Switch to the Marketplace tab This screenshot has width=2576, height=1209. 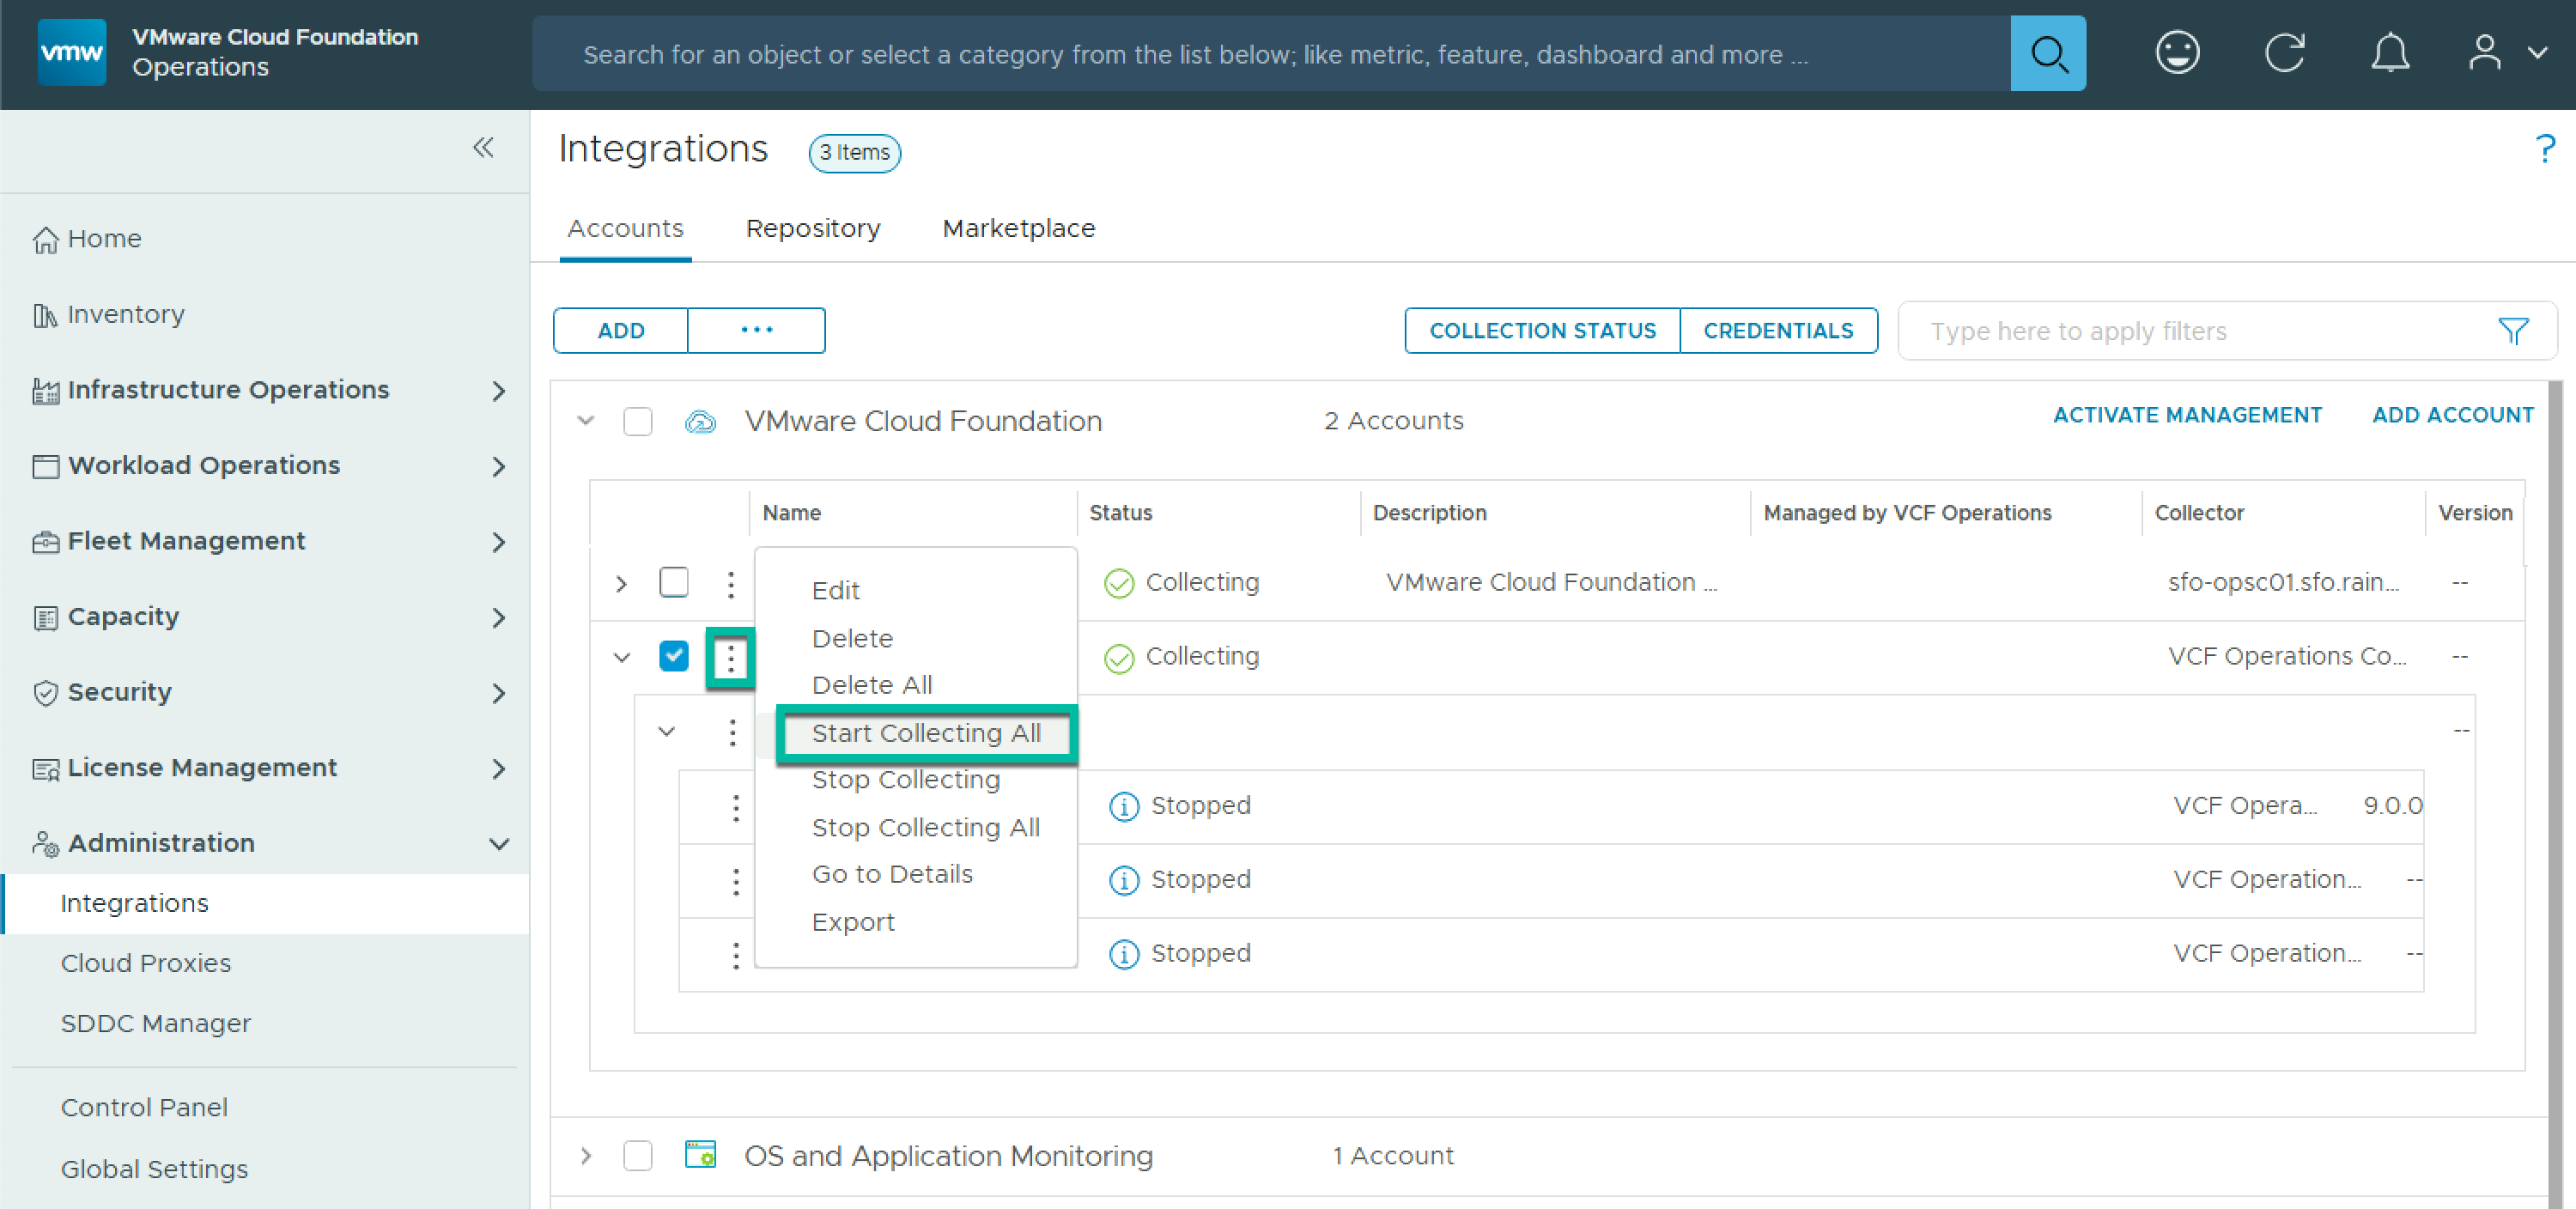1018,229
